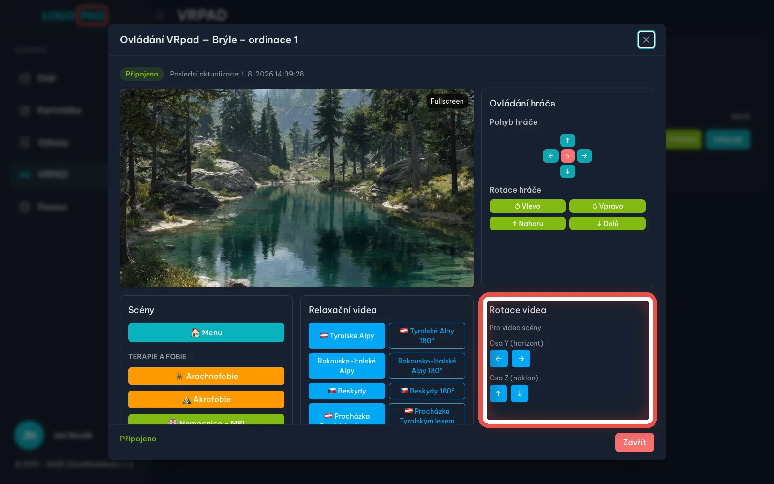Reset player position with the red home button
The image size is (774, 484).
coord(567,156)
